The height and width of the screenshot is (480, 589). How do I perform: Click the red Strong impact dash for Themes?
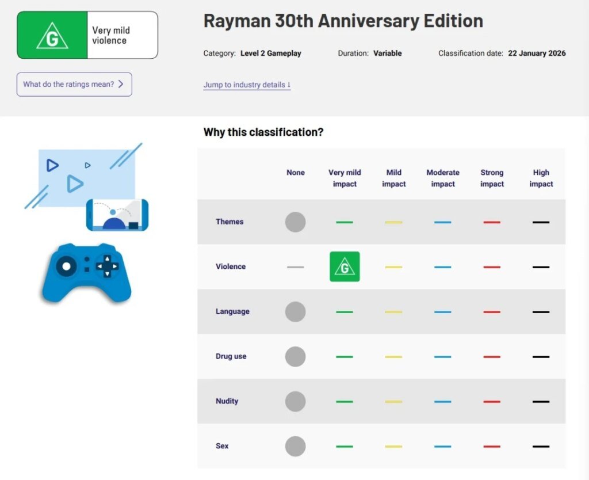coord(492,222)
